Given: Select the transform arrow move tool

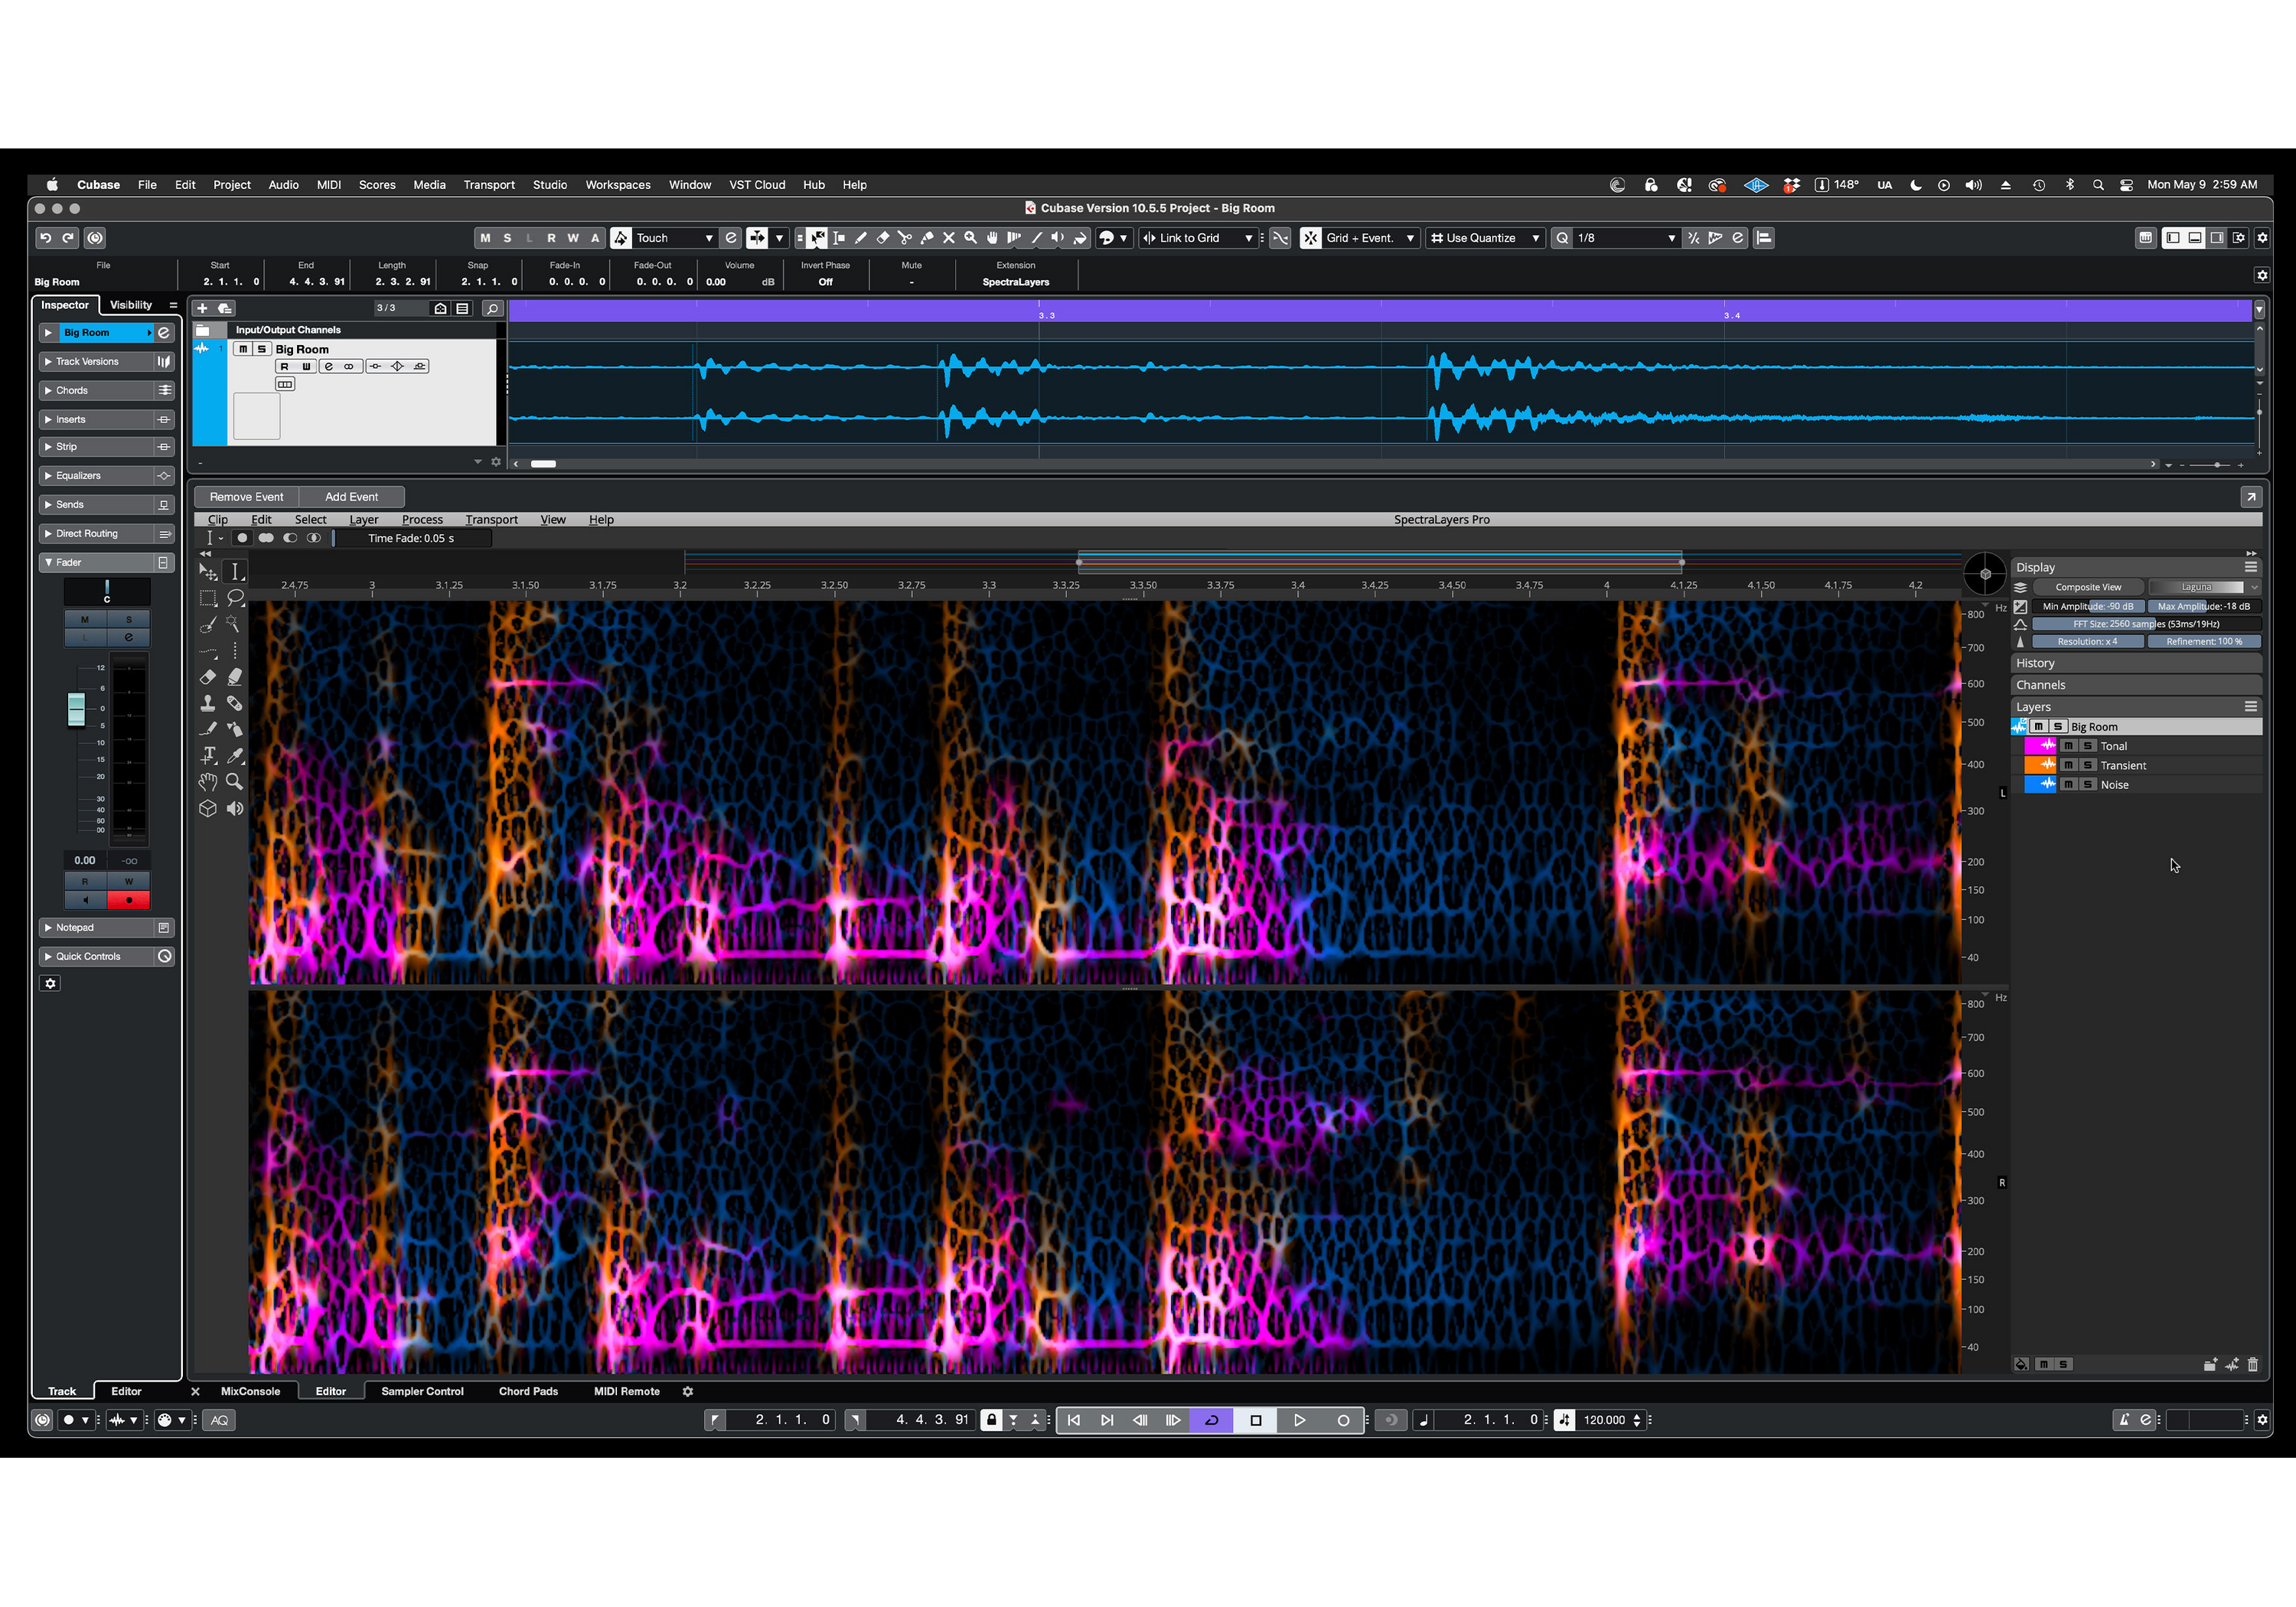Looking at the screenshot, I should [x=208, y=571].
